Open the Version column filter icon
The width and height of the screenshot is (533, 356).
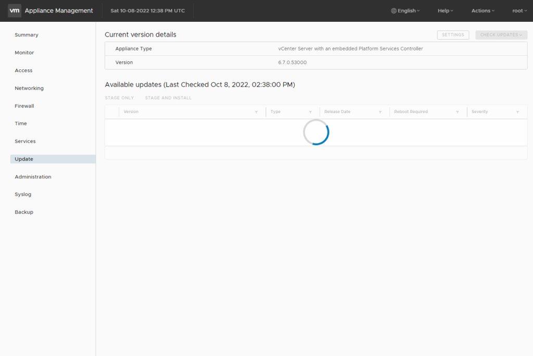tap(256, 112)
